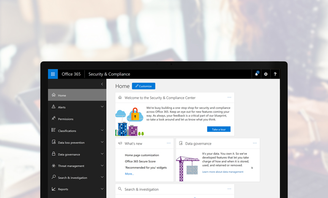Click the Search & investigation magnifier in sidebar
Image resolution: width=328 pixels, height=198 pixels.
point(54,177)
